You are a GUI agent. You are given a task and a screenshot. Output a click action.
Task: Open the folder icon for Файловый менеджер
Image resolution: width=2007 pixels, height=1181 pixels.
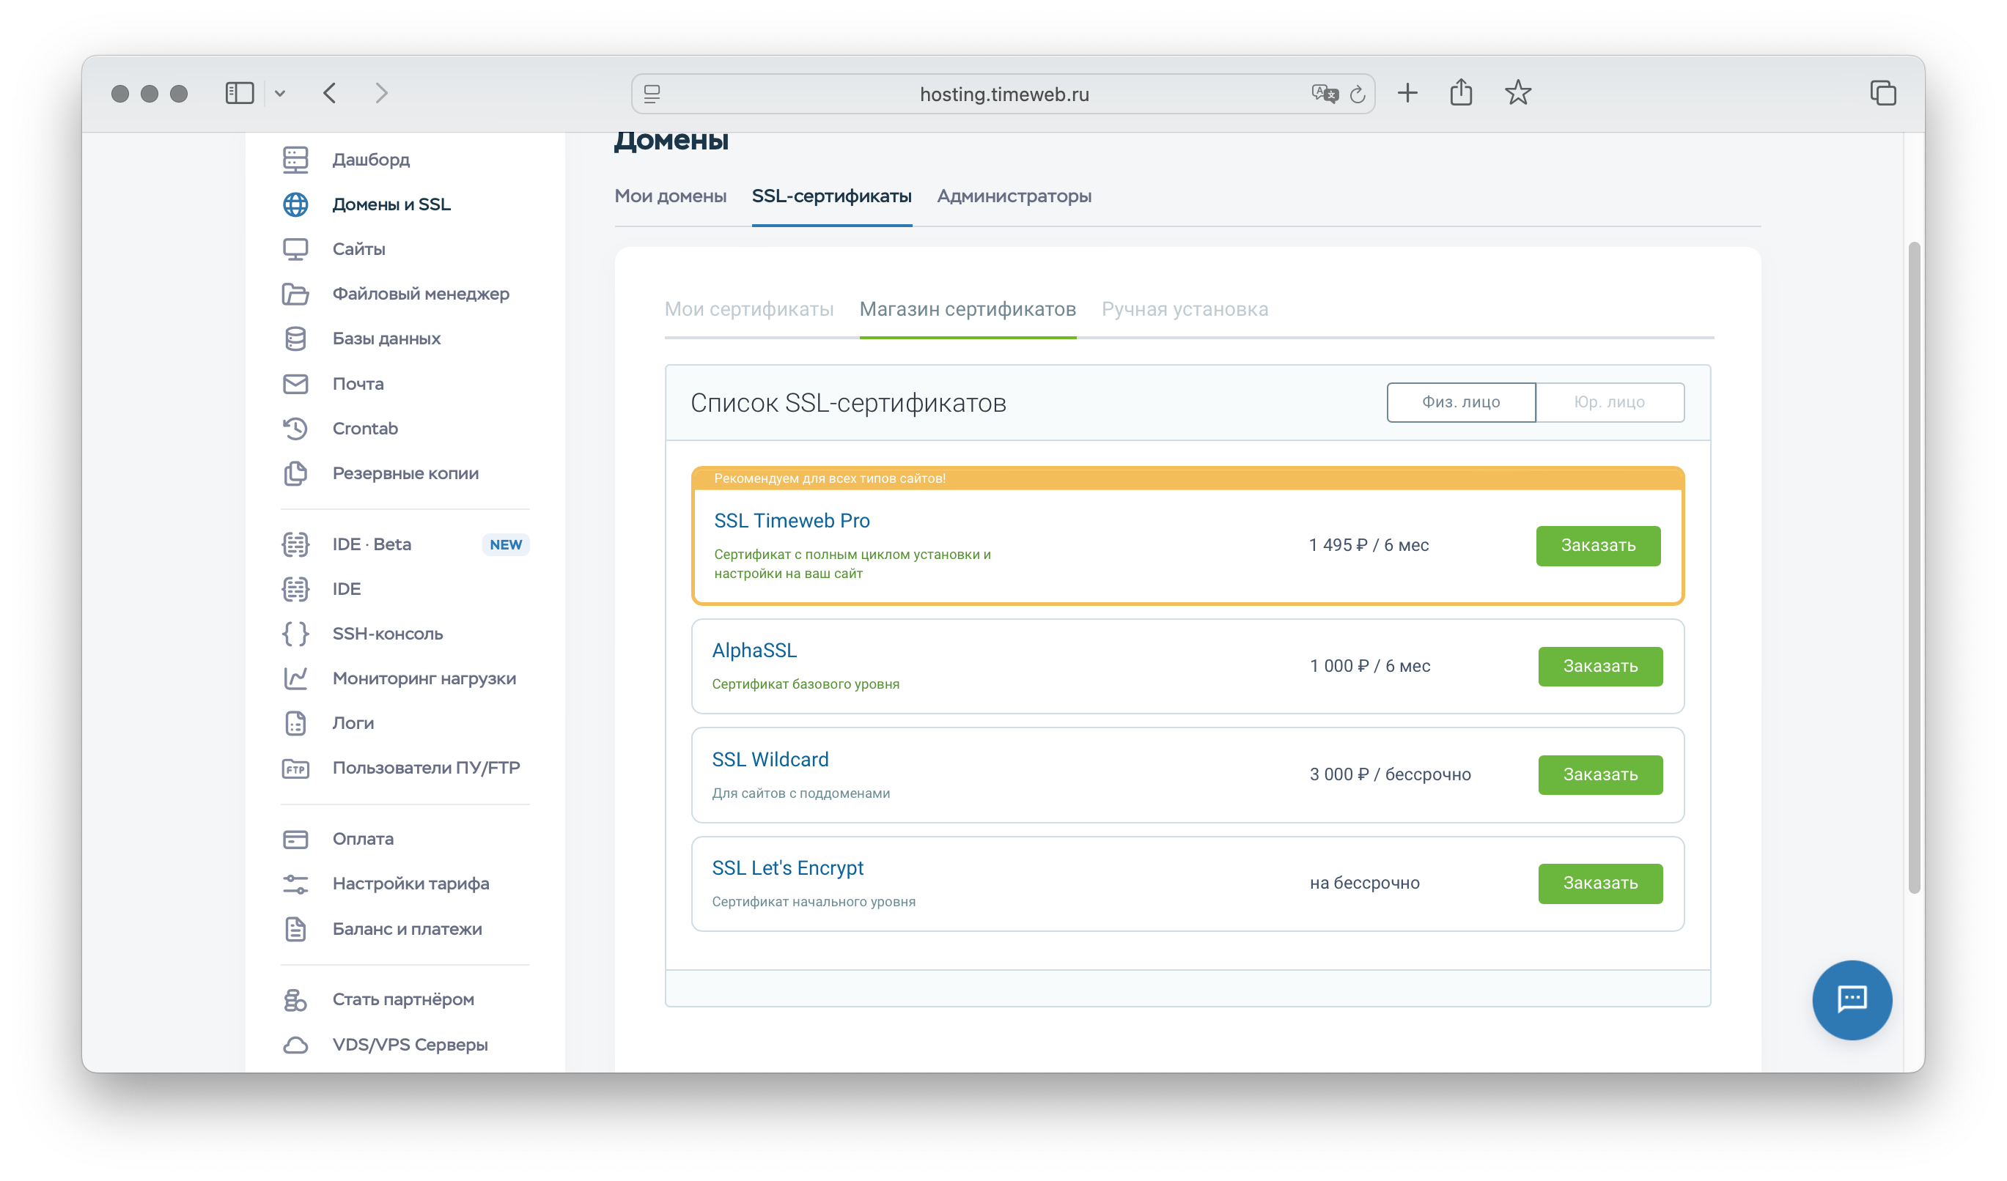click(x=295, y=294)
